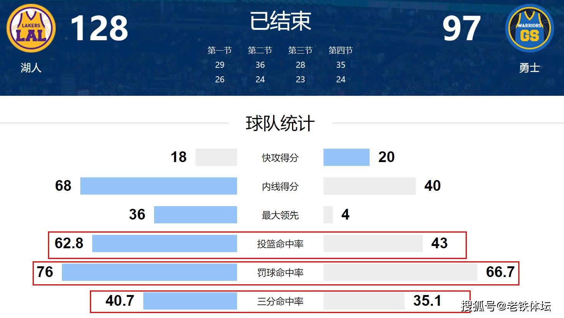Viewport: 564px width, 318px height.
Task: Click the 三分命中率 stat label
Action: [280, 301]
